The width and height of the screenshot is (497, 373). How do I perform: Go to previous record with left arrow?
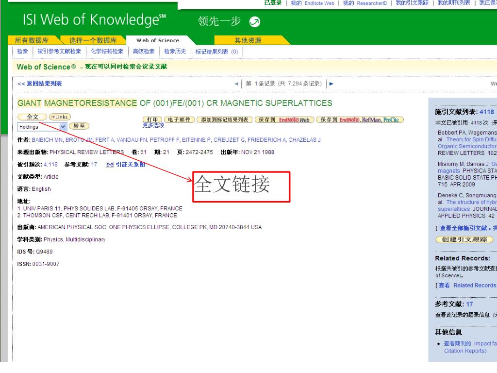tap(236, 84)
